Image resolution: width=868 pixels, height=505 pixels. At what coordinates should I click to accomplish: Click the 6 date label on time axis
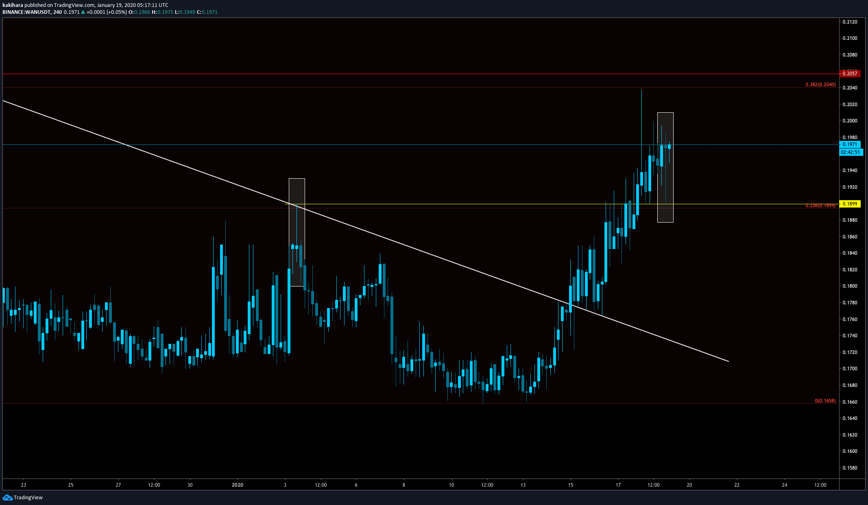(x=356, y=485)
